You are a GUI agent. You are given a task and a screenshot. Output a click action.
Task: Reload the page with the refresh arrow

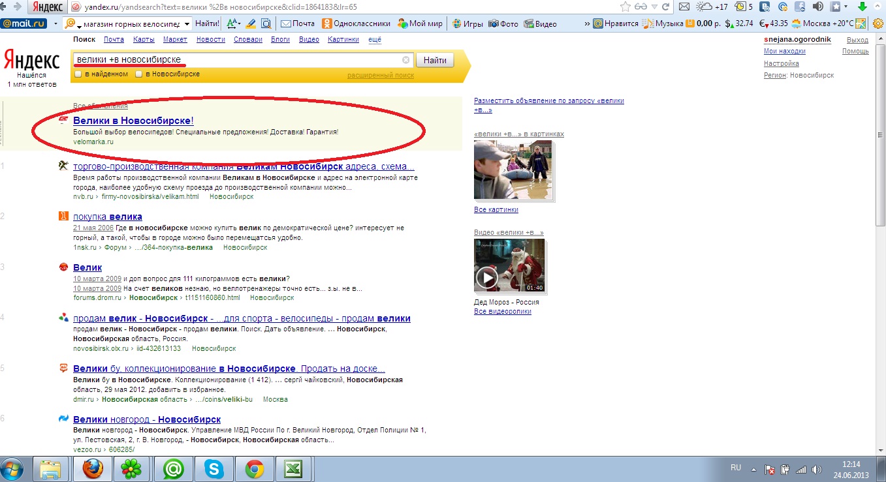point(665,7)
